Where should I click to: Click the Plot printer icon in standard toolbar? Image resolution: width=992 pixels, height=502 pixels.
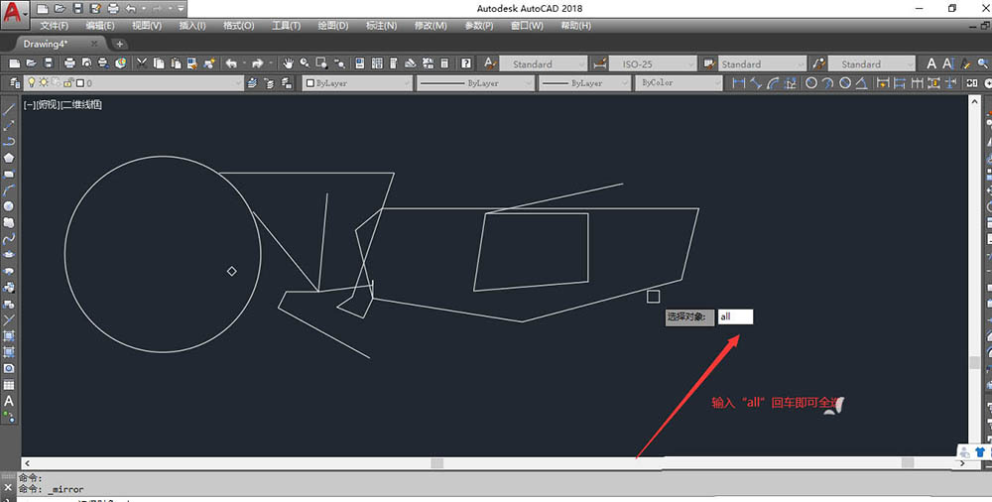[x=69, y=63]
